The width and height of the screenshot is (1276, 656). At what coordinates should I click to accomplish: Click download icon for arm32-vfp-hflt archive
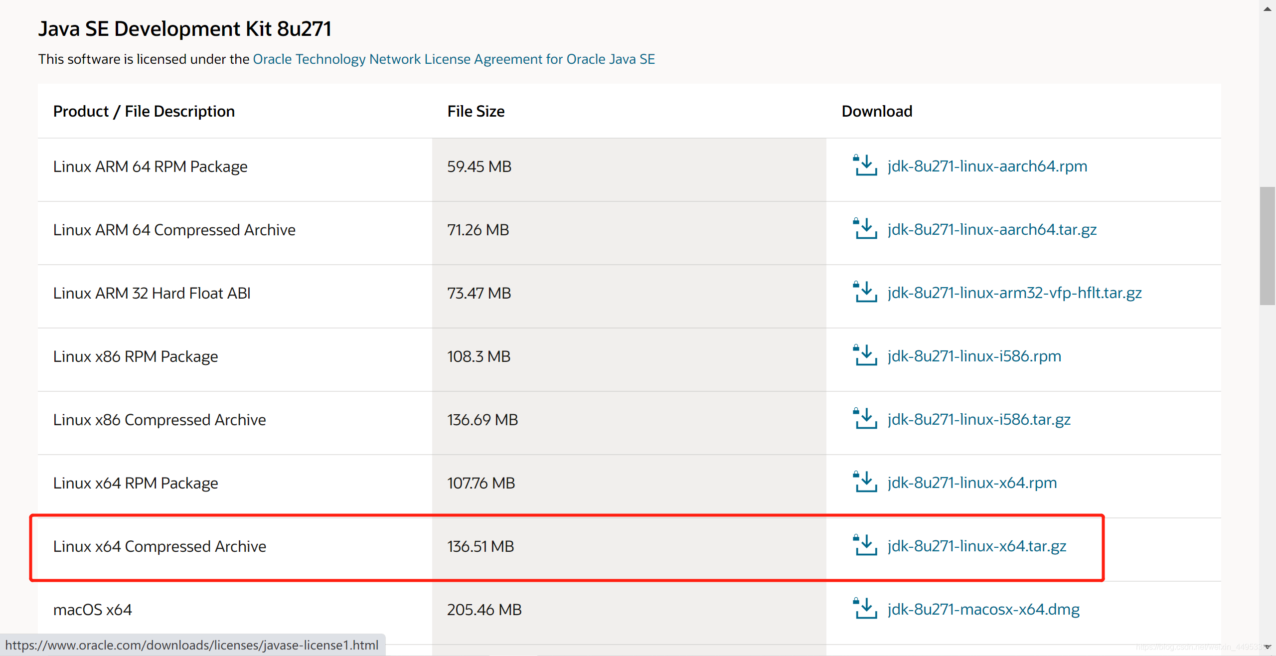pos(865,292)
